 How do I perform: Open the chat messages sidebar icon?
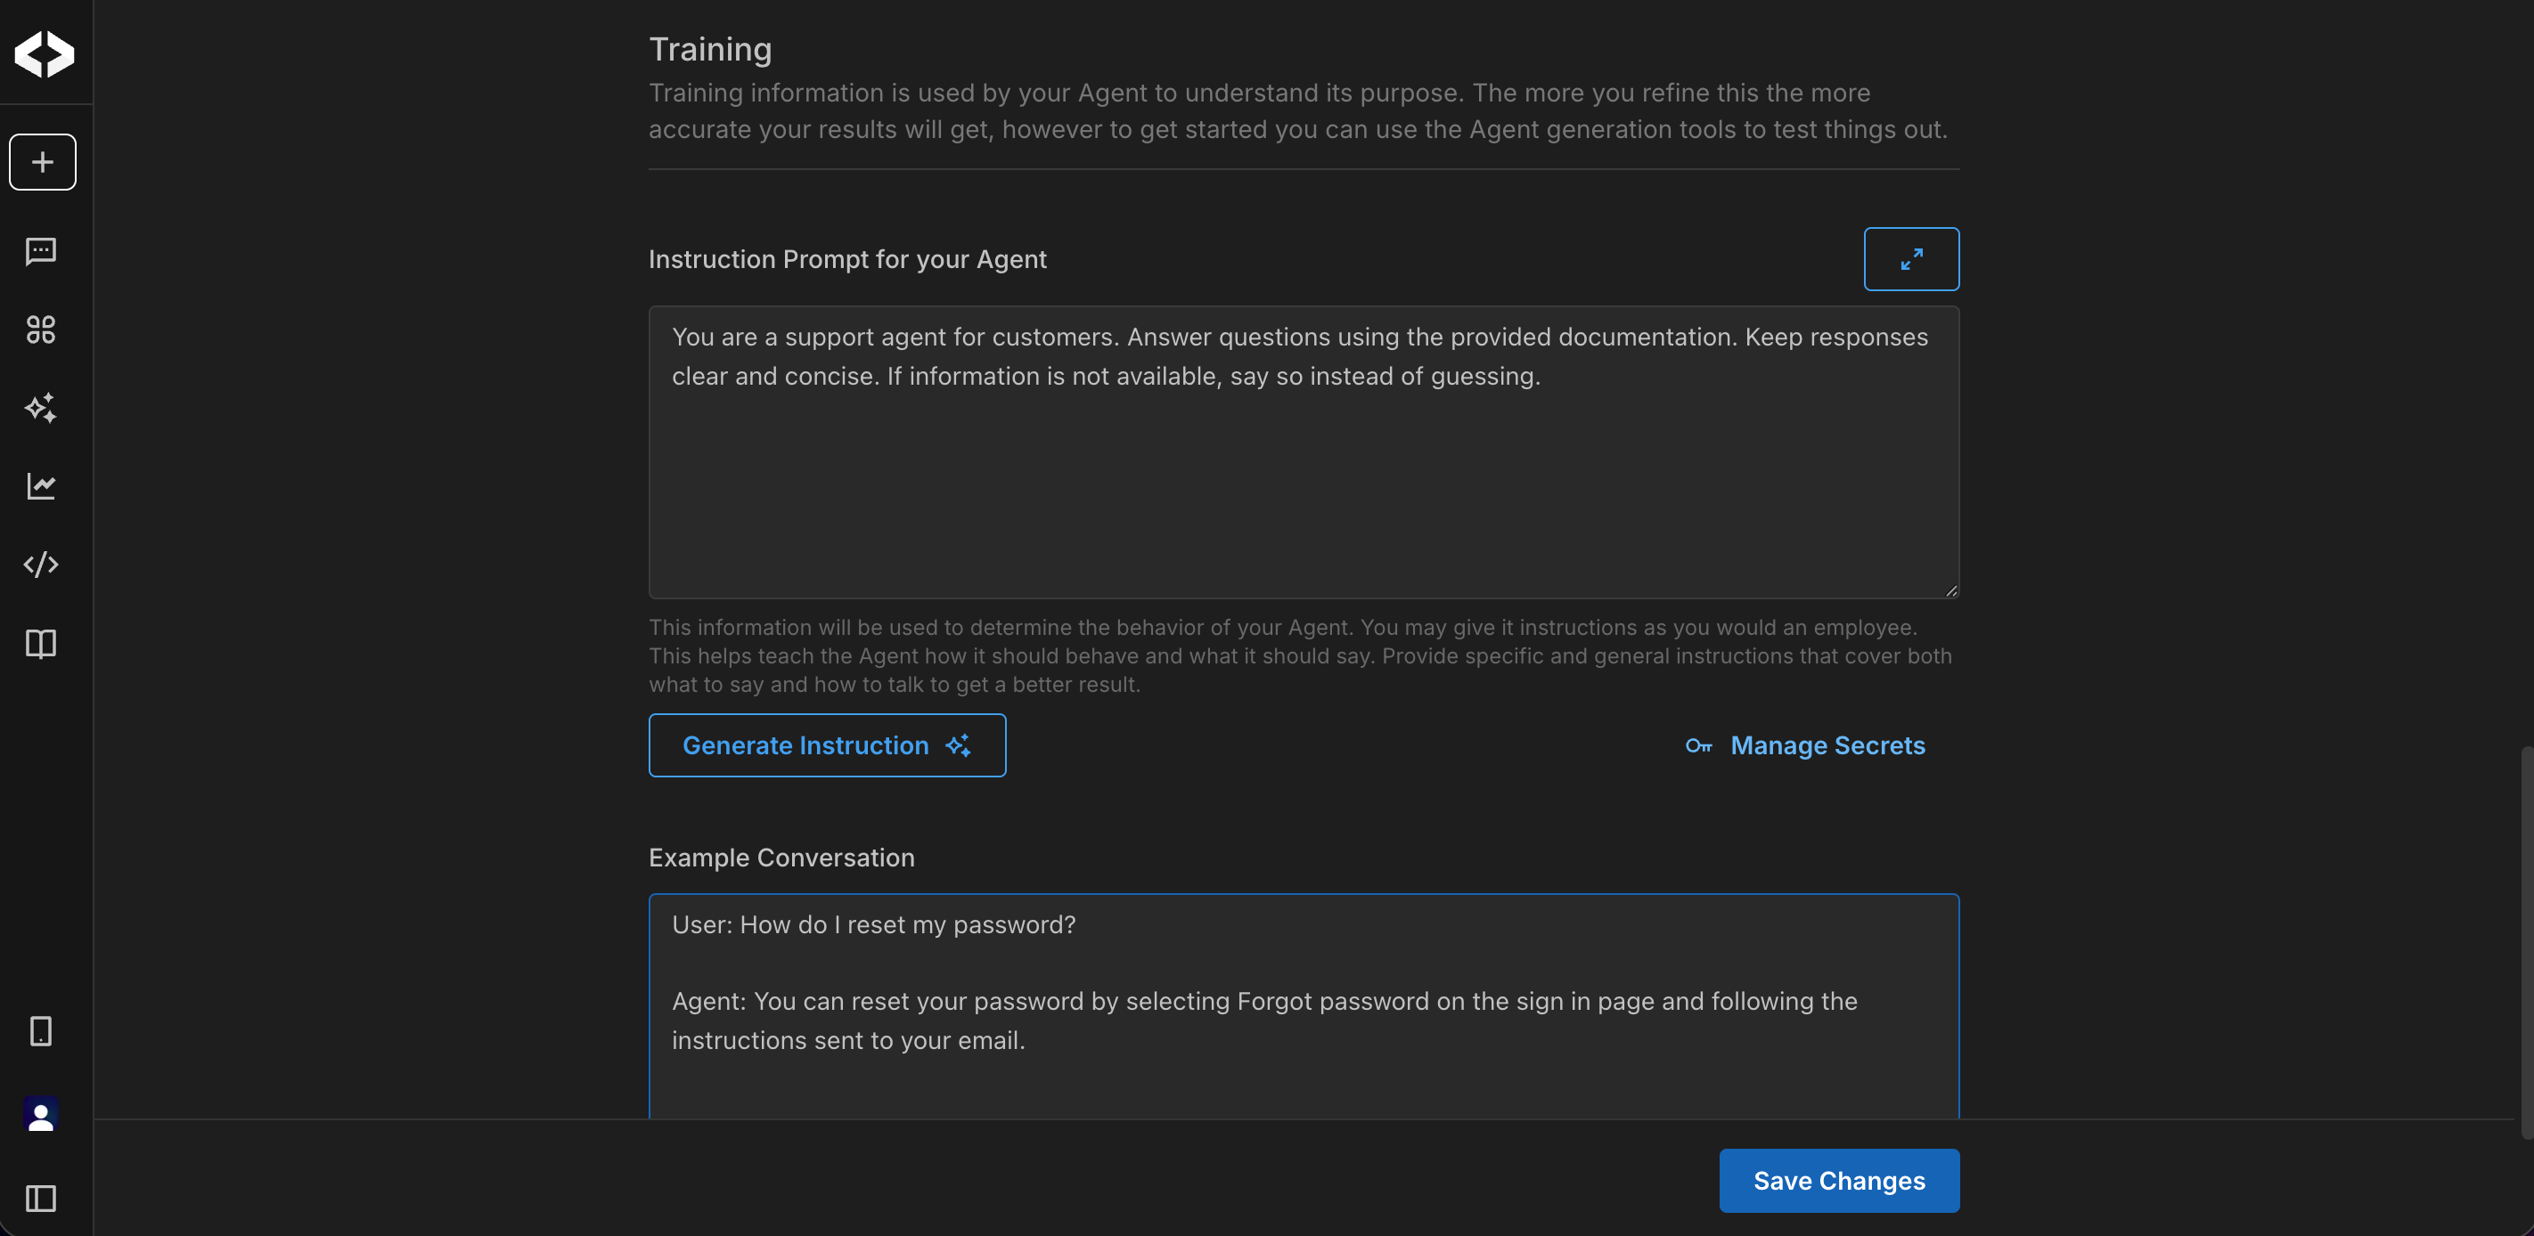40,252
